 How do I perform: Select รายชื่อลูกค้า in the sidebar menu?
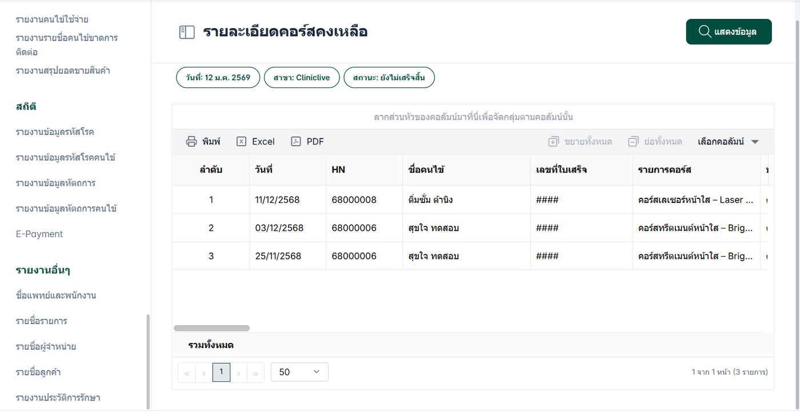pyautogui.click(x=38, y=372)
